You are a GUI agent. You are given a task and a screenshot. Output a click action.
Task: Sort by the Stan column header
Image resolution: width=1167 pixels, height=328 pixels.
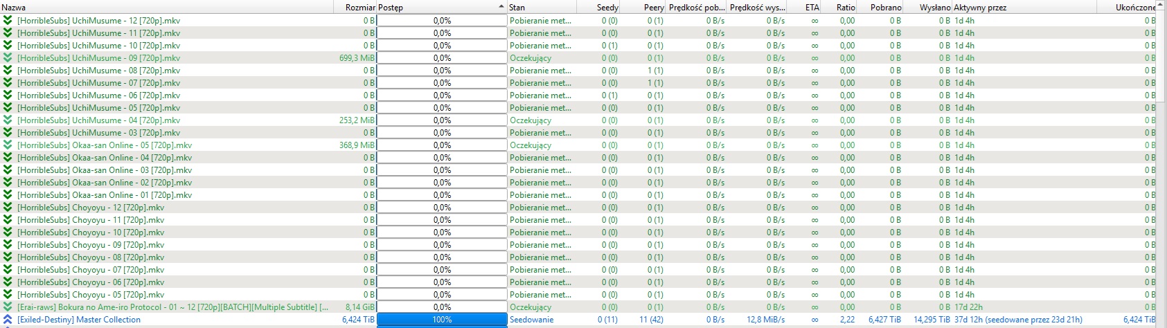tap(542, 7)
